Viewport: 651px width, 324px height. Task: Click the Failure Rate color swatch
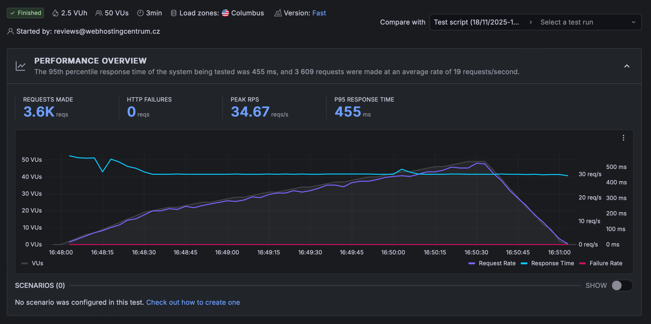[x=582, y=263]
